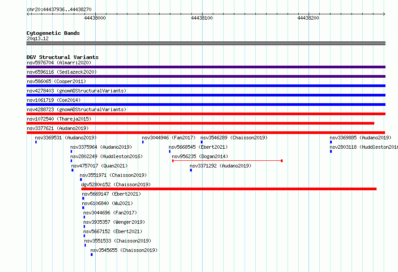
Task: Click nsv3546289 (Chaisson2019) label
Action: pos(234,138)
